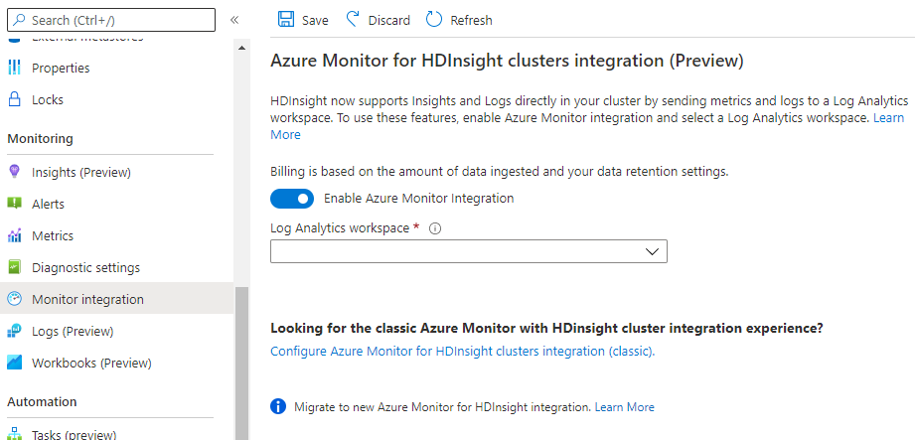Image resolution: width=915 pixels, height=440 pixels.
Task: Open Logs (Preview) menu item
Action: coord(73,331)
